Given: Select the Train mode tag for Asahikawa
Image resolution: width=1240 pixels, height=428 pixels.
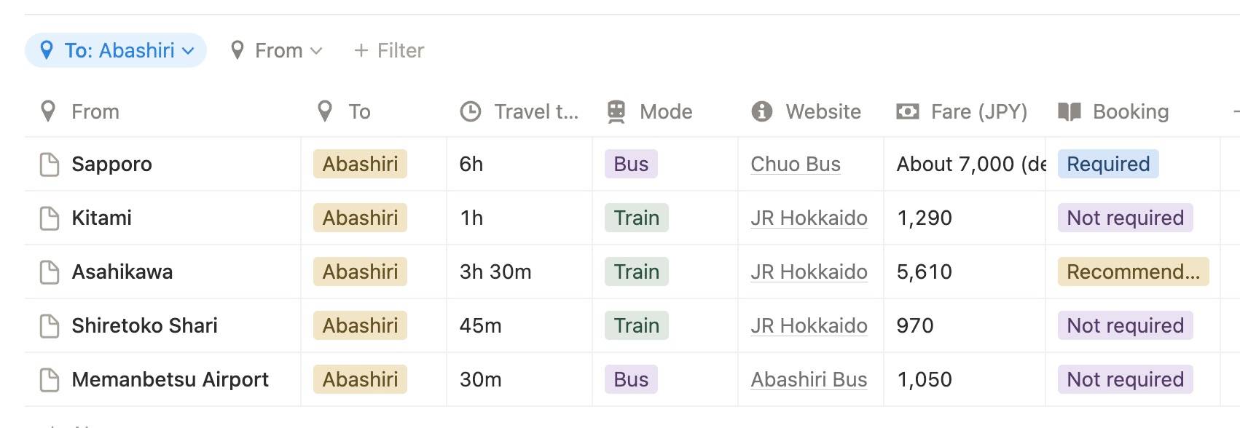Looking at the screenshot, I should [636, 272].
